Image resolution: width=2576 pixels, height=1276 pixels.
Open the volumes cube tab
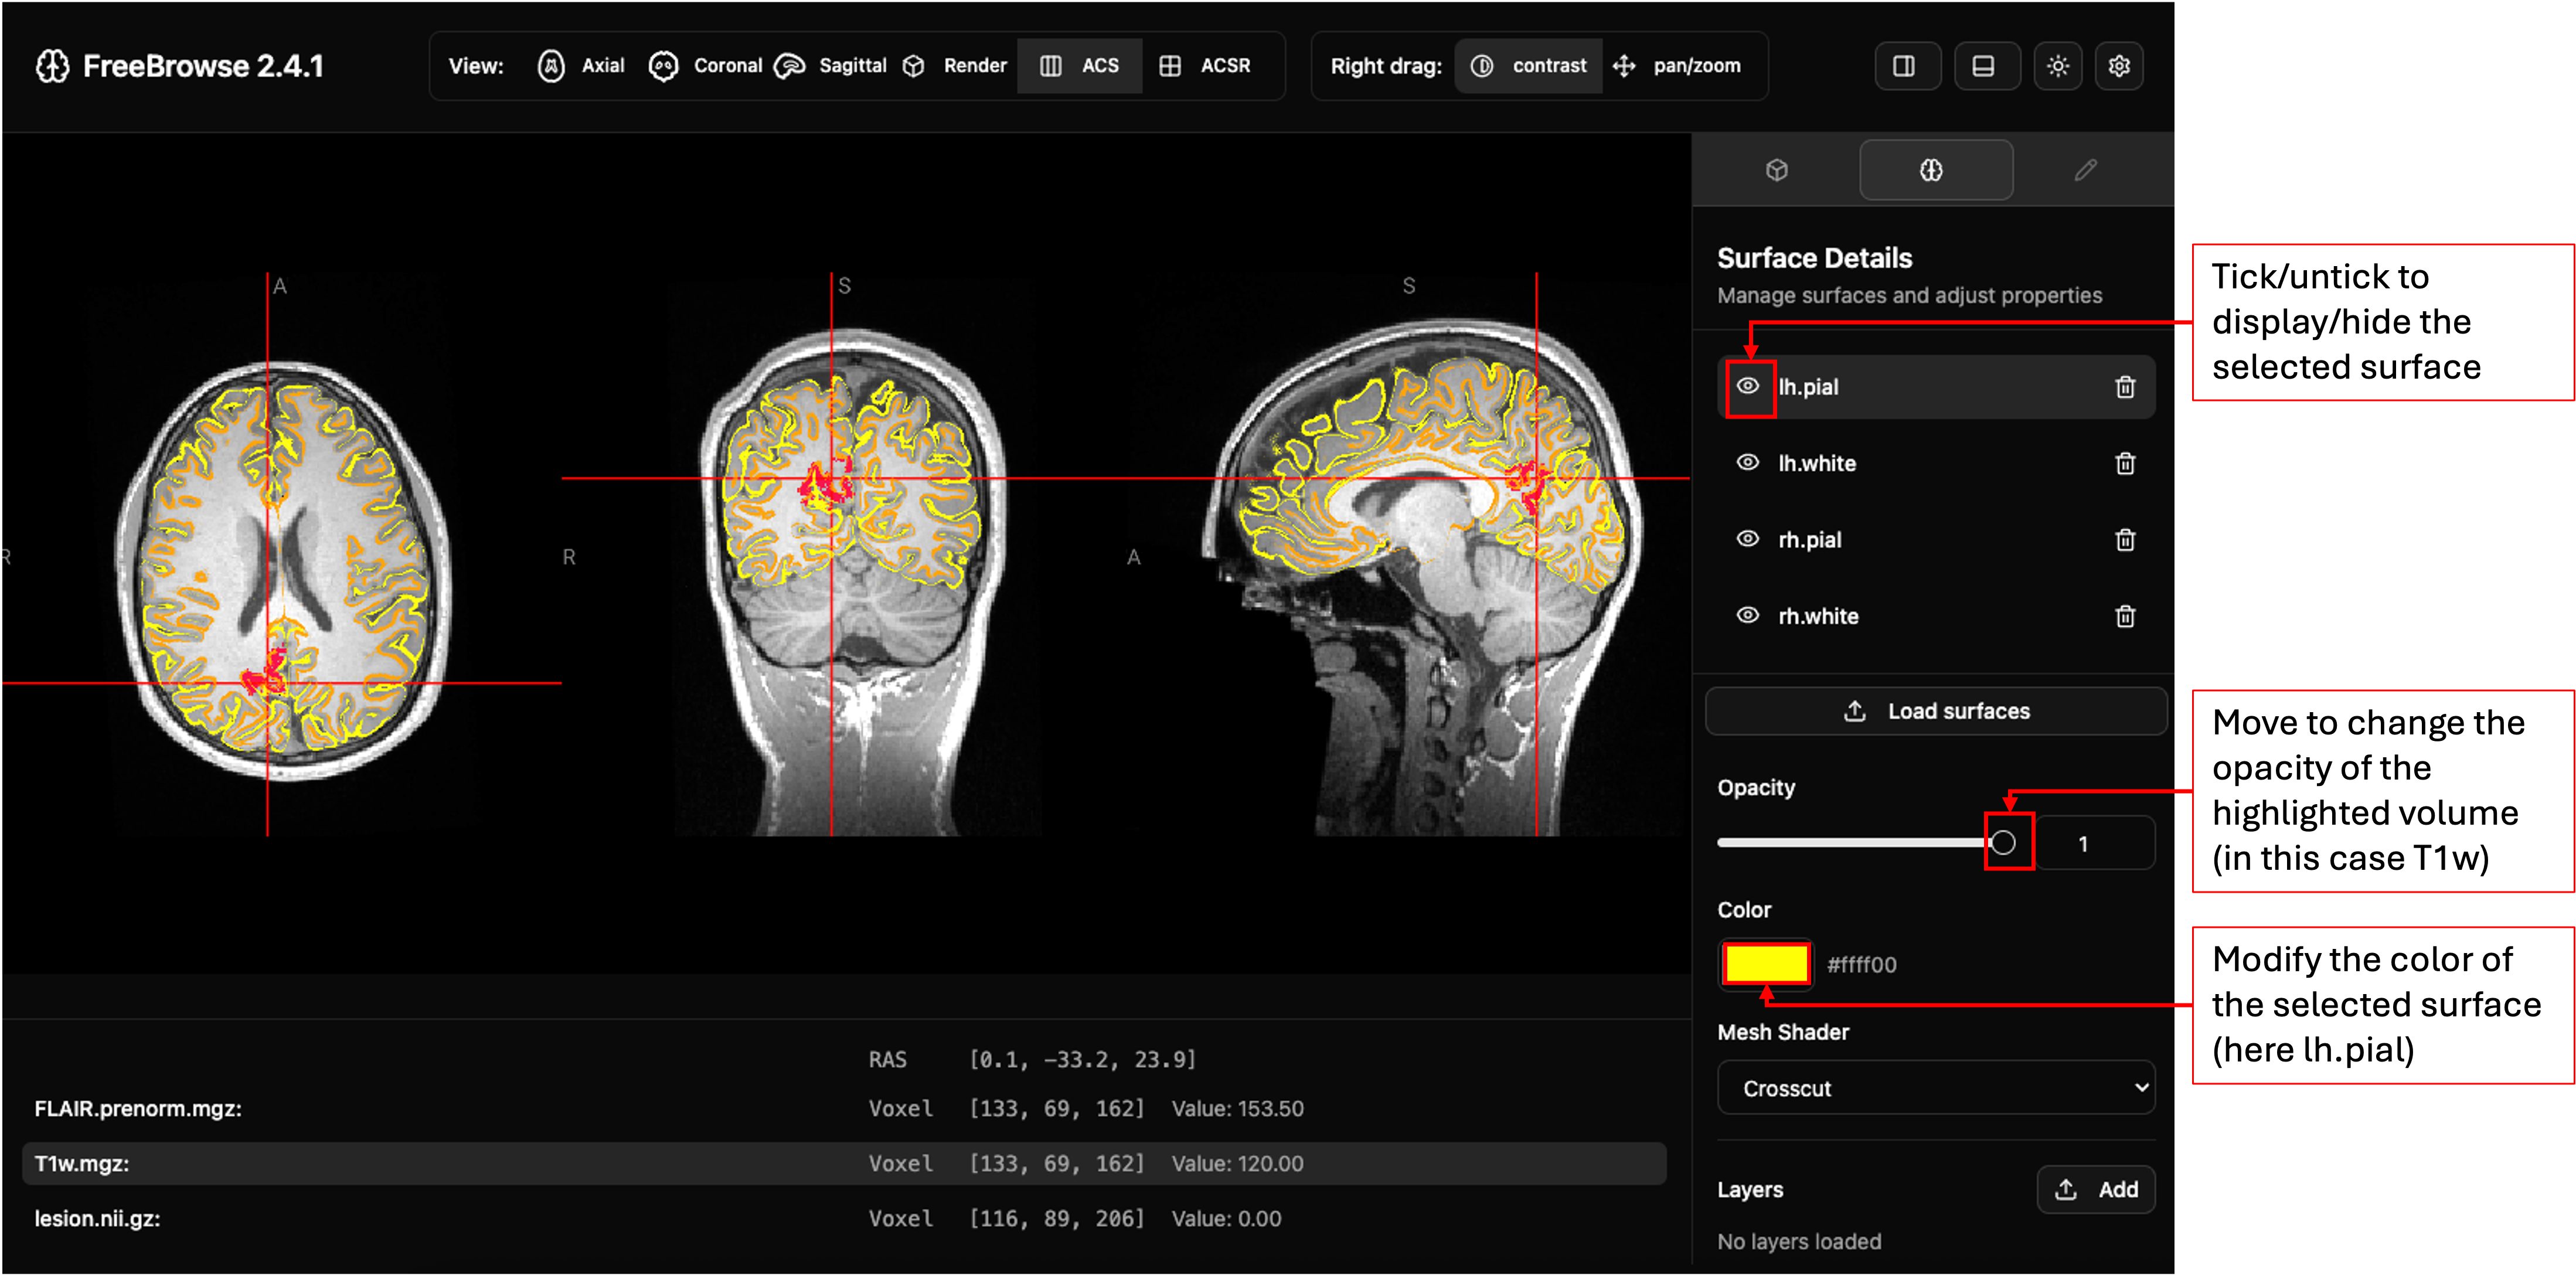(x=1776, y=170)
